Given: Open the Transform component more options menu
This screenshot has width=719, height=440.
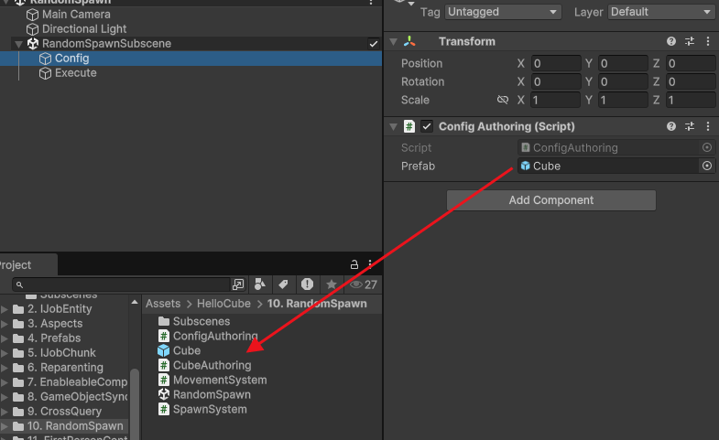Looking at the screenshot, I should (x=708, y=42).
